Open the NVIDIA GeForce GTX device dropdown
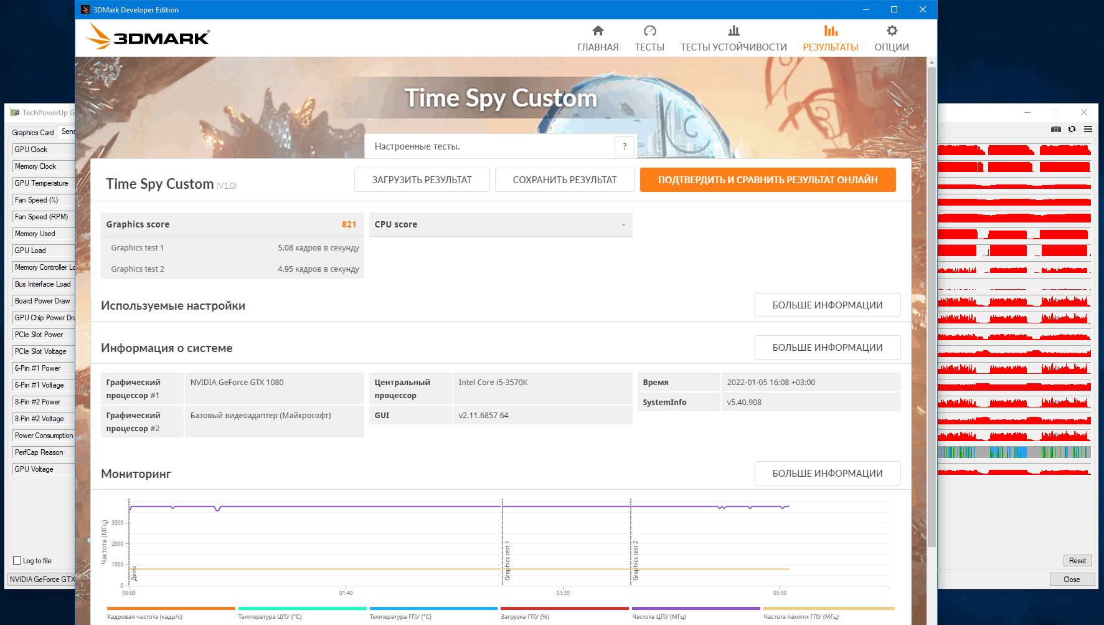Screen dimensions: 1104x625 [41, 580]
